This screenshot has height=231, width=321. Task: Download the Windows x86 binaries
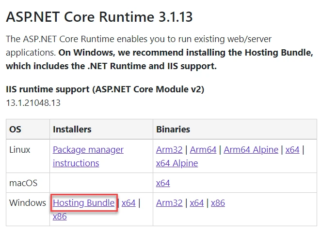pos(218,203)
